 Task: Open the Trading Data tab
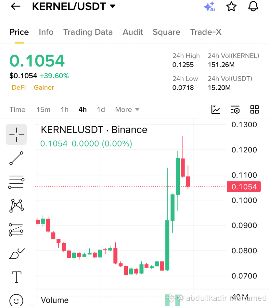88,32
